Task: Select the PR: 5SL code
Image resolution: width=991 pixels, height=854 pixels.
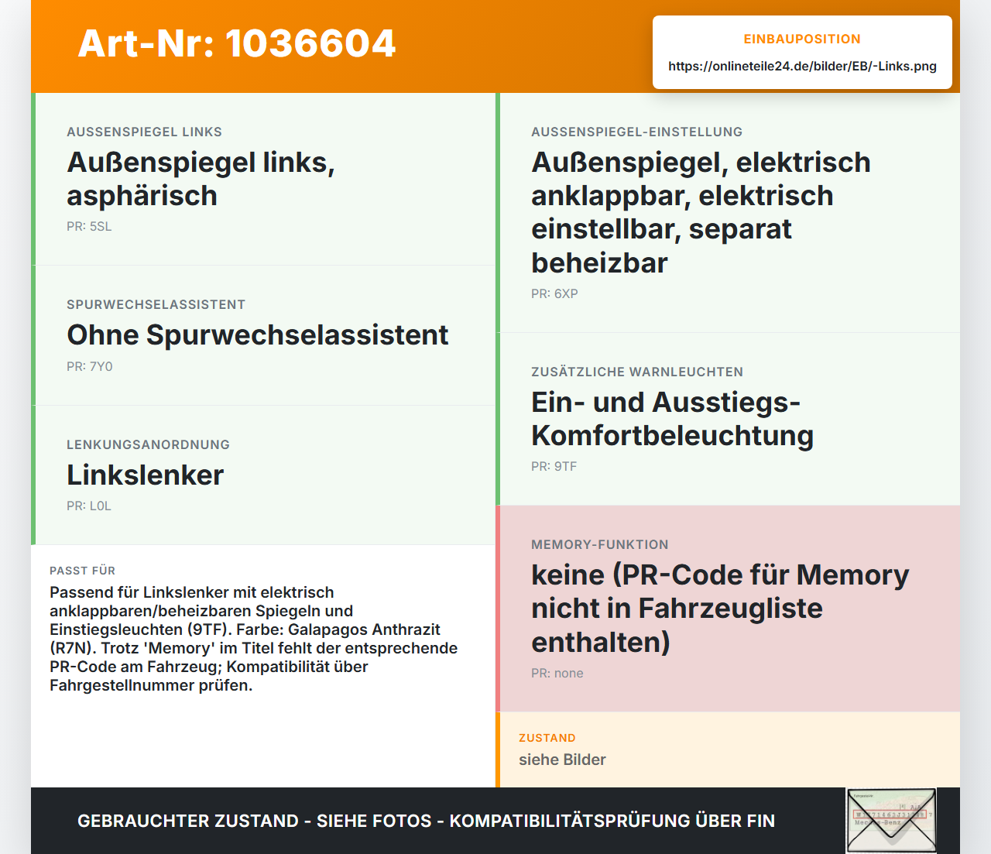Action: (89, 227)
